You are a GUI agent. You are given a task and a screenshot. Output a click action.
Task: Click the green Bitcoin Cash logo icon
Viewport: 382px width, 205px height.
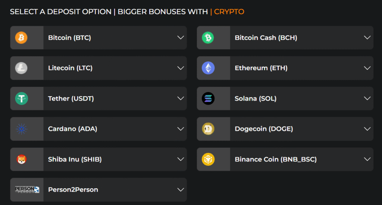pyautogui.click(x=208, y=38)
